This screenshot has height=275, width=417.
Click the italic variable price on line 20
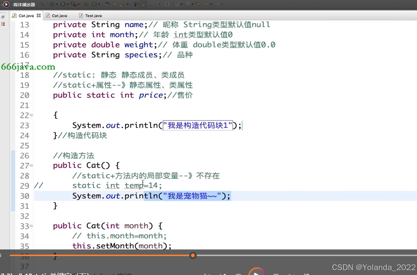151,95
